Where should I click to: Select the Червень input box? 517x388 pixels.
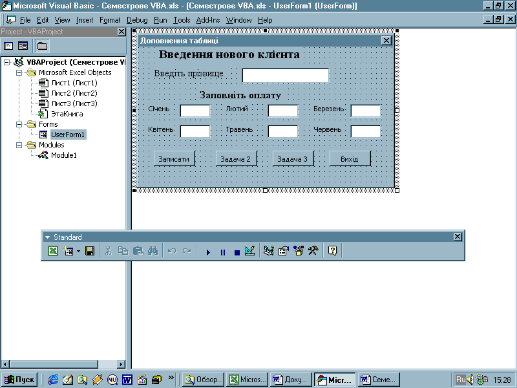coord(366,131)
